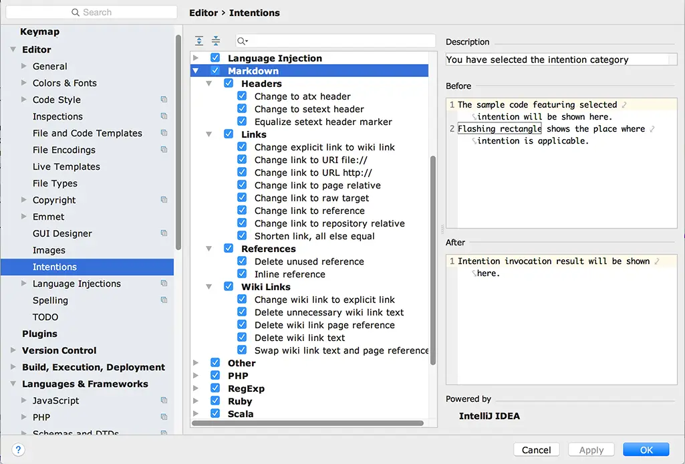Select the 'Change link to reference' row
Screen dimensions: 685x464
(x=309, y=211)
